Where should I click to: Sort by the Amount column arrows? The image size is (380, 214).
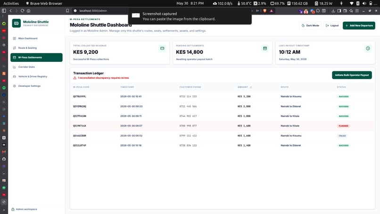click(251, 87)
